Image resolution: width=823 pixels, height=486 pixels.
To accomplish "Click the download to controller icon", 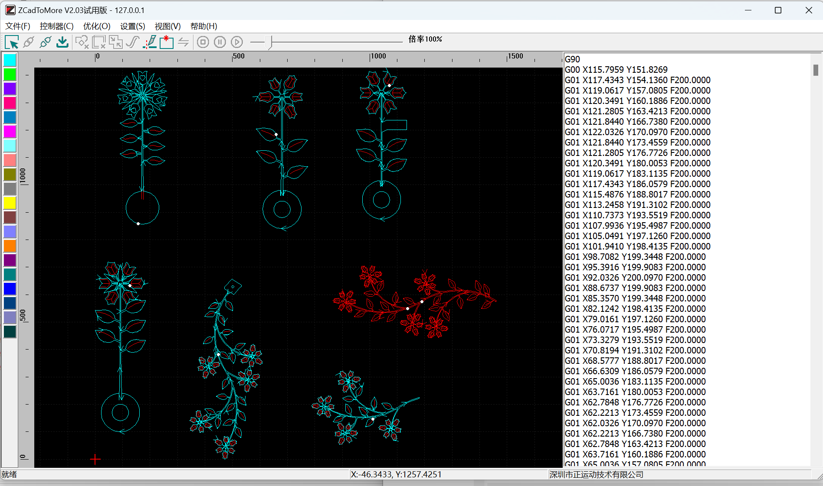I will pyautogui.click(x=62, y=42).
